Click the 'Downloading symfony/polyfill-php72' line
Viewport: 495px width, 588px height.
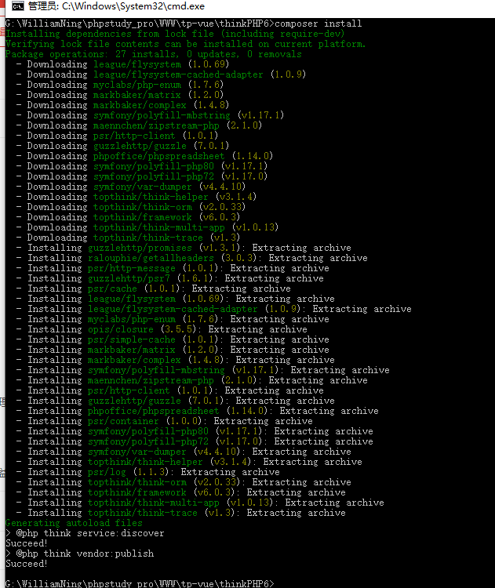pos(141,176)
